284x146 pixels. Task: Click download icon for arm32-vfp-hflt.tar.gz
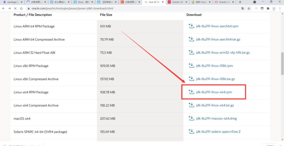point(191,53)
